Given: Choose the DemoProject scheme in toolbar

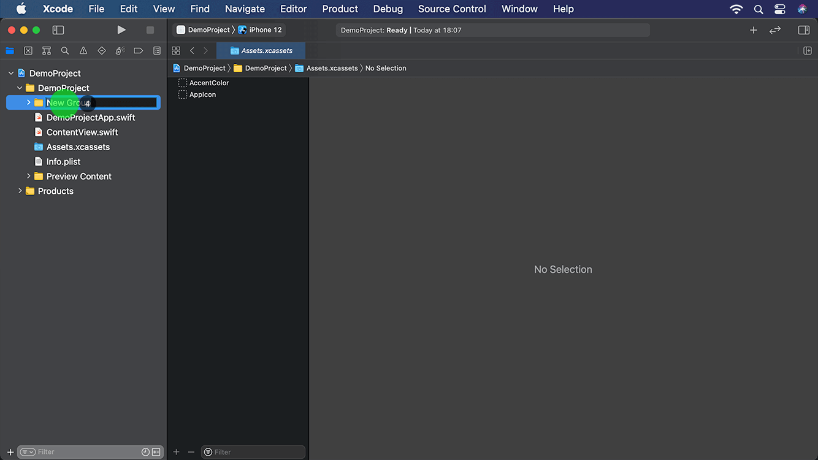Looking at the screenshot, I should (x=204, y=30).
